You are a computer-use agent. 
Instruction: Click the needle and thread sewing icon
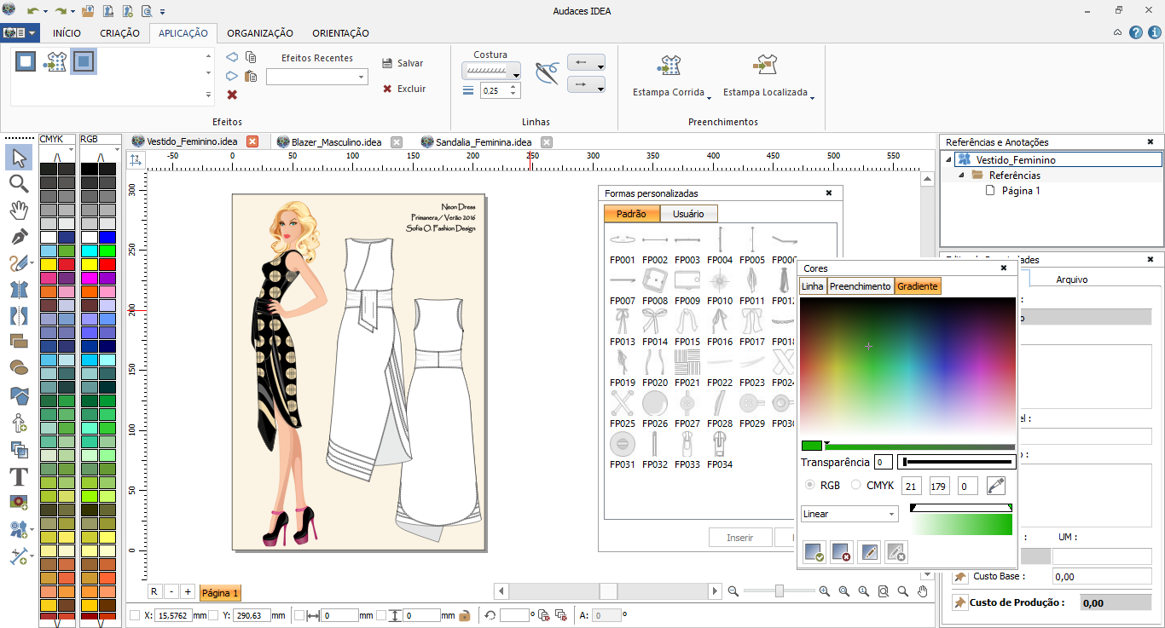pos(547,72)
